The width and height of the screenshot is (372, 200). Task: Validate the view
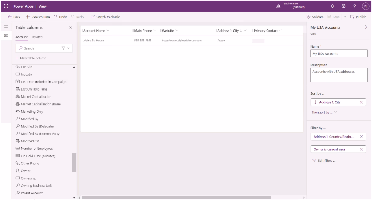coord(315,17)
